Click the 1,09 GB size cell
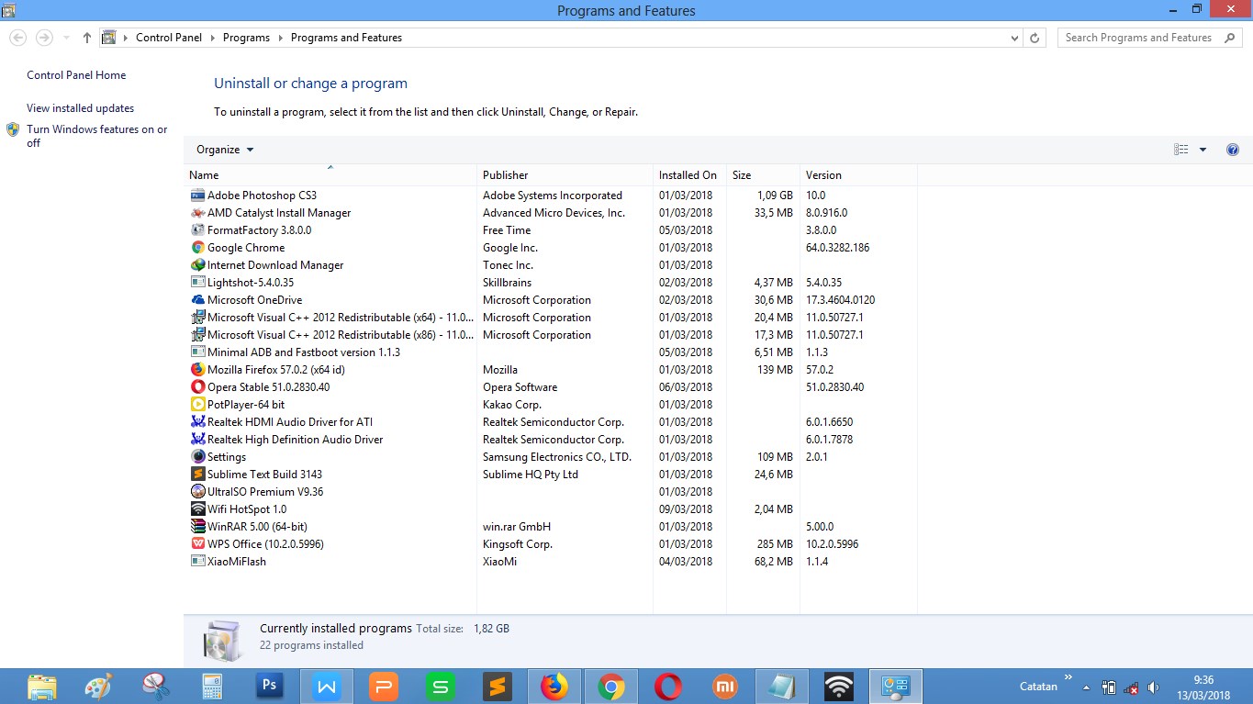This screenshot has height=704, width=1253. point(775,196)
